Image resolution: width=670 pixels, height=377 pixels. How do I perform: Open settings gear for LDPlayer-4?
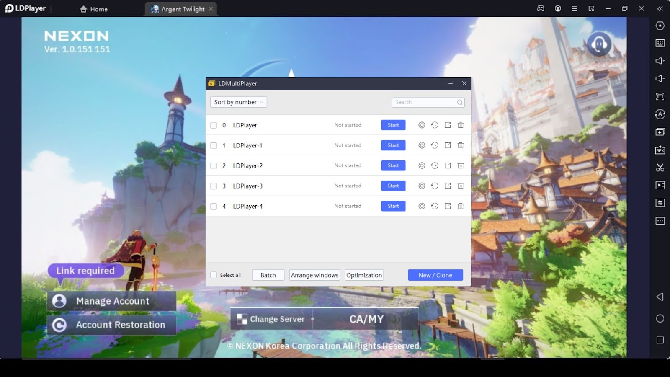pos(422,206)
